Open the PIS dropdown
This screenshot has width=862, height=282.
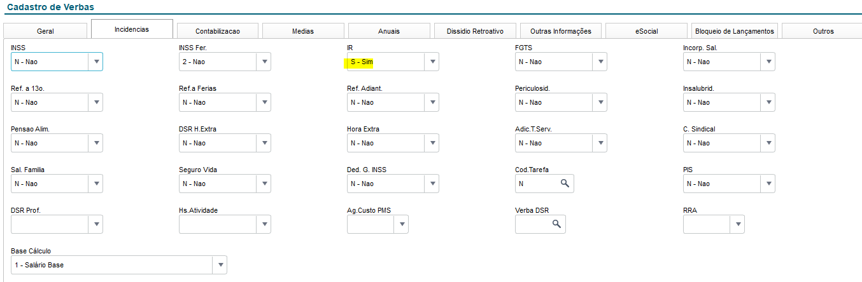point(768,184)
